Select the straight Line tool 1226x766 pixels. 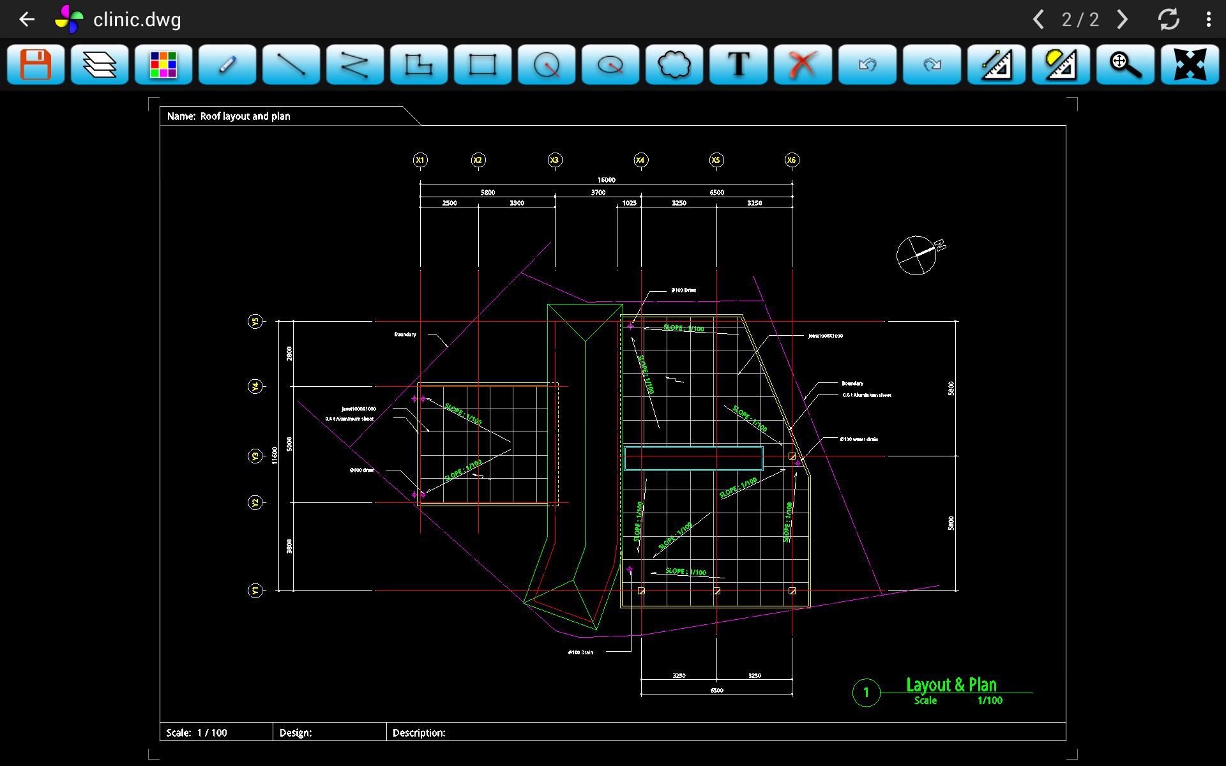[291, 64]
